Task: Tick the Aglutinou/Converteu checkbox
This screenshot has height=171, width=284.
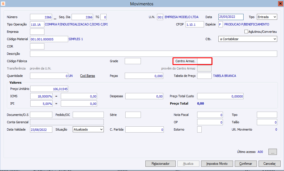Action: pos(246,32)
